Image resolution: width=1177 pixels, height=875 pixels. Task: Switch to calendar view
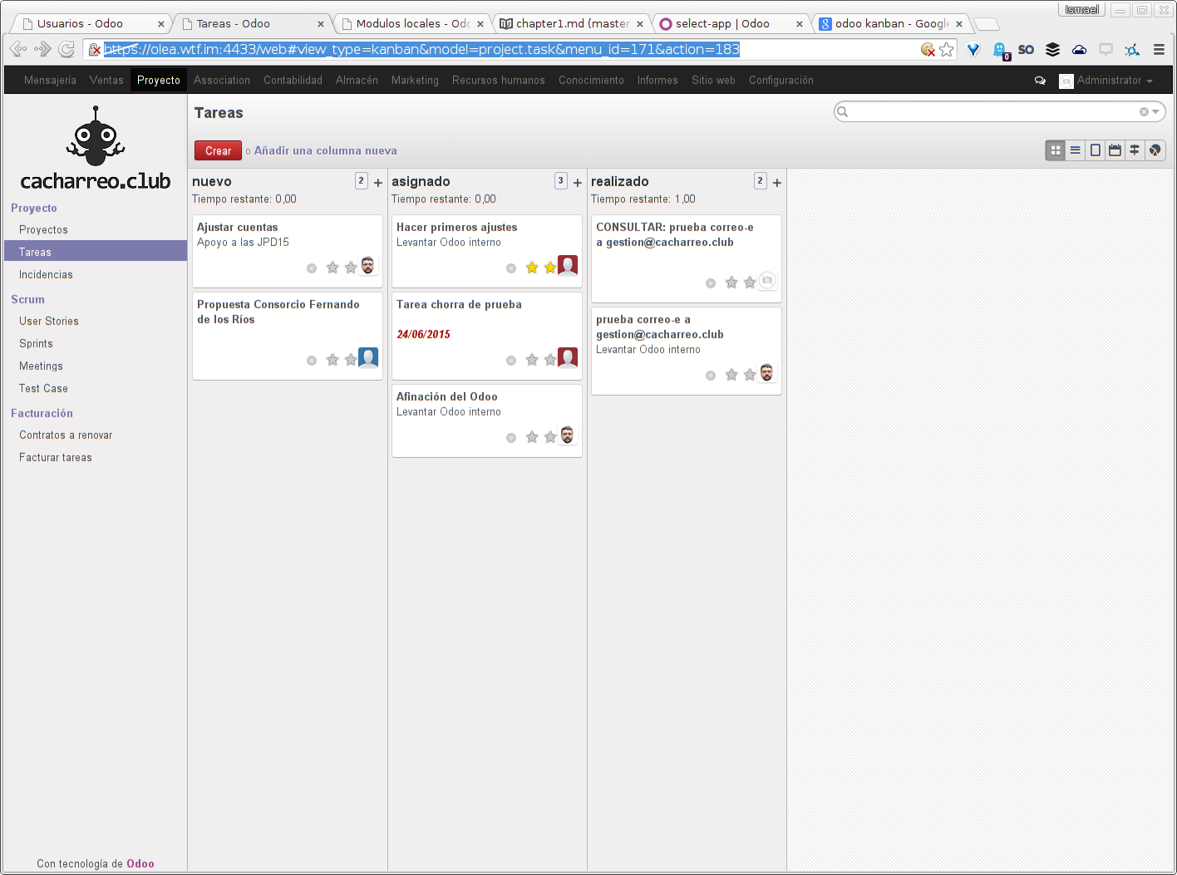click(1115, 150)
